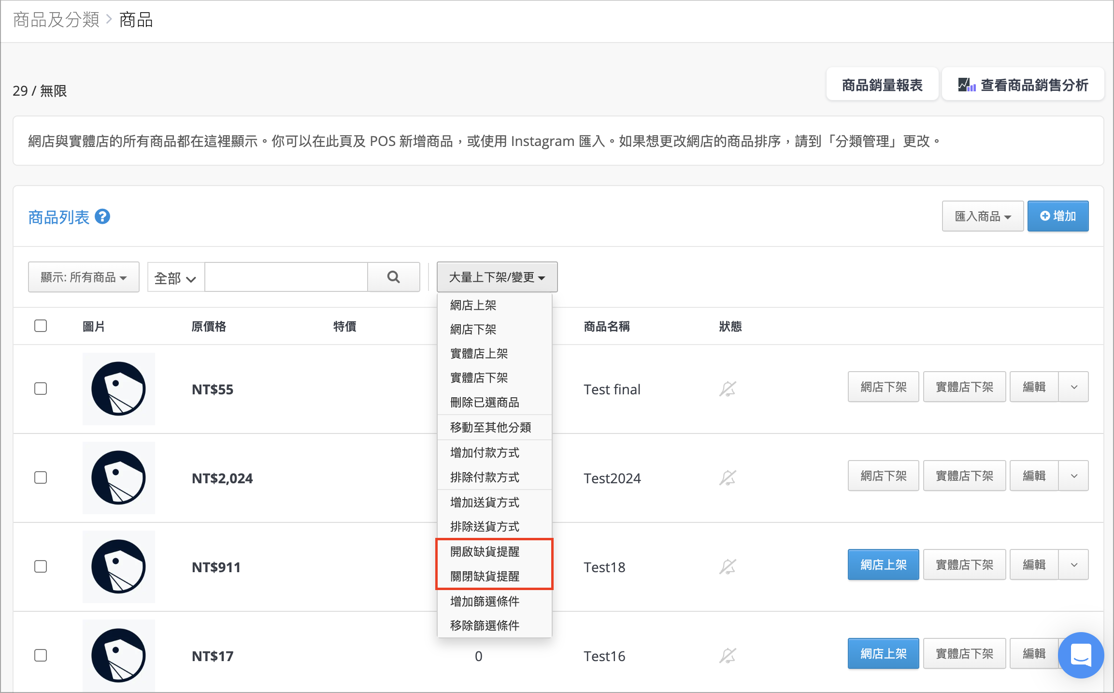Choose 排除送貨方式 in the menu
Image resolution: width=1114 pixels, height=693 pixels.
494,526
